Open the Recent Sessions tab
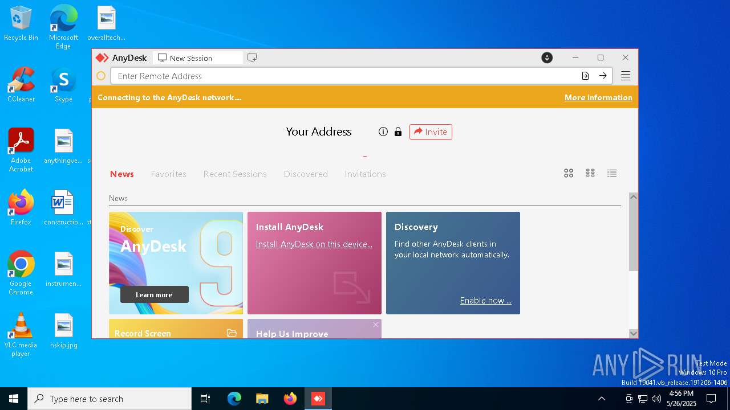Screen dimensions: 730x410 [x=235, y=174]
